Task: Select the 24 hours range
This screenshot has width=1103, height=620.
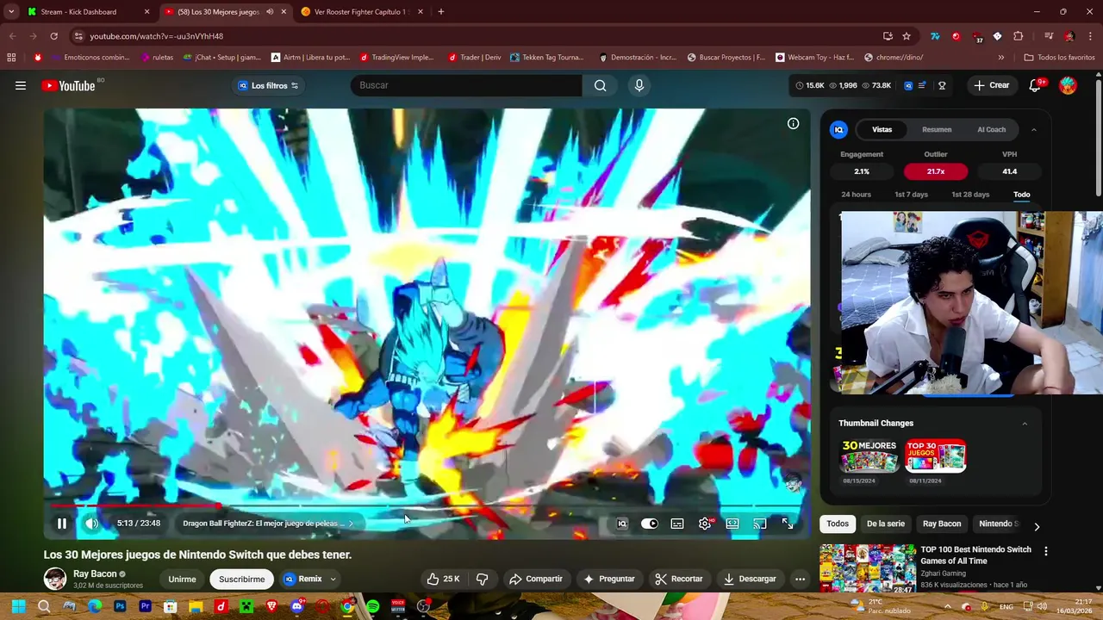Action: [x=856, y=195]
